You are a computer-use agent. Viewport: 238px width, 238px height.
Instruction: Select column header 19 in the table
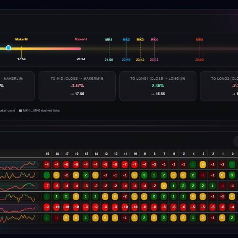47,154
